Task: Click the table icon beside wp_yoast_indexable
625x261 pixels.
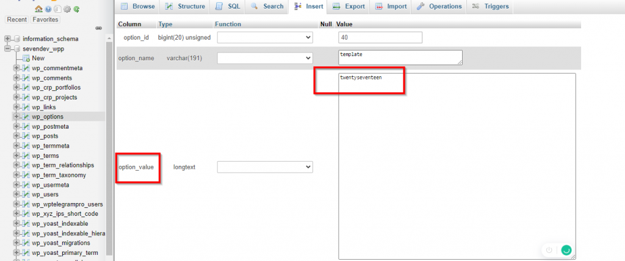Action: click(26, 224)
